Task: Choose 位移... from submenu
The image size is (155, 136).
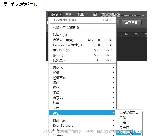Action: [129, 118]
